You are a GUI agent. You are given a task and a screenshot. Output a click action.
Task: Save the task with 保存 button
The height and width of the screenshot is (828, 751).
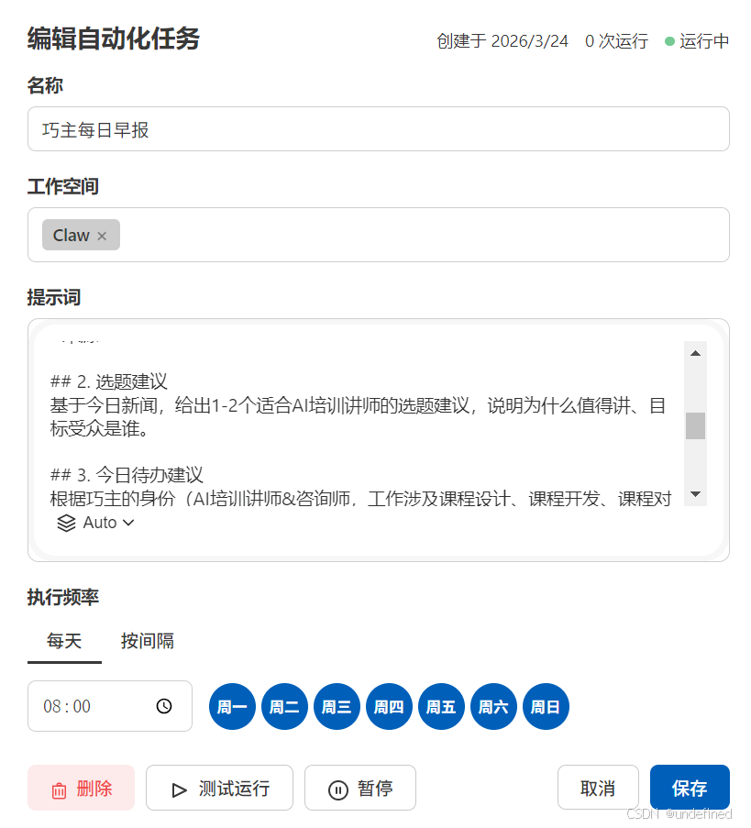coord(690,788)
